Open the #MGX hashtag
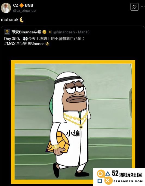 pos(10,44)
